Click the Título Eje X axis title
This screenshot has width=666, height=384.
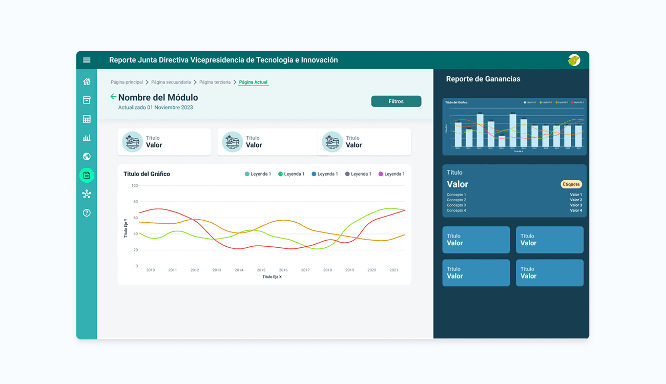(x=272, y=277)
